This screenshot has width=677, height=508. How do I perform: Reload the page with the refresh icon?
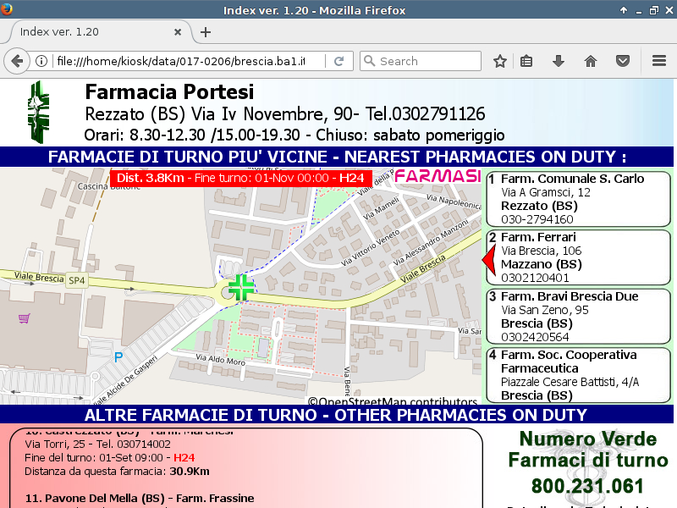[x=338, y=61]
